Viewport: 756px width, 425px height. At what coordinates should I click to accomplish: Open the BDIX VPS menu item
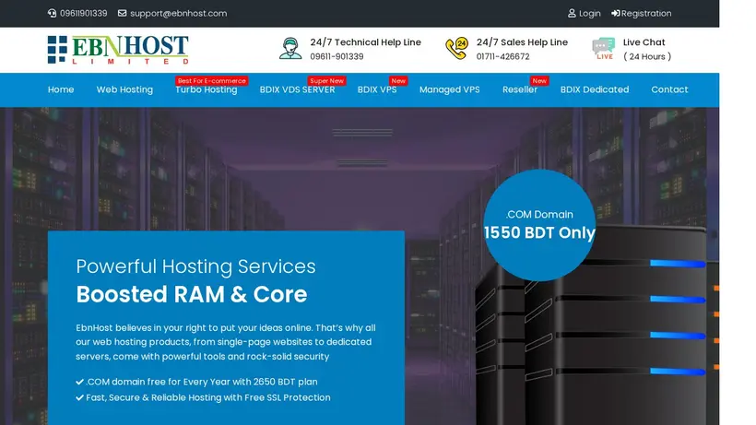(377, 89)
